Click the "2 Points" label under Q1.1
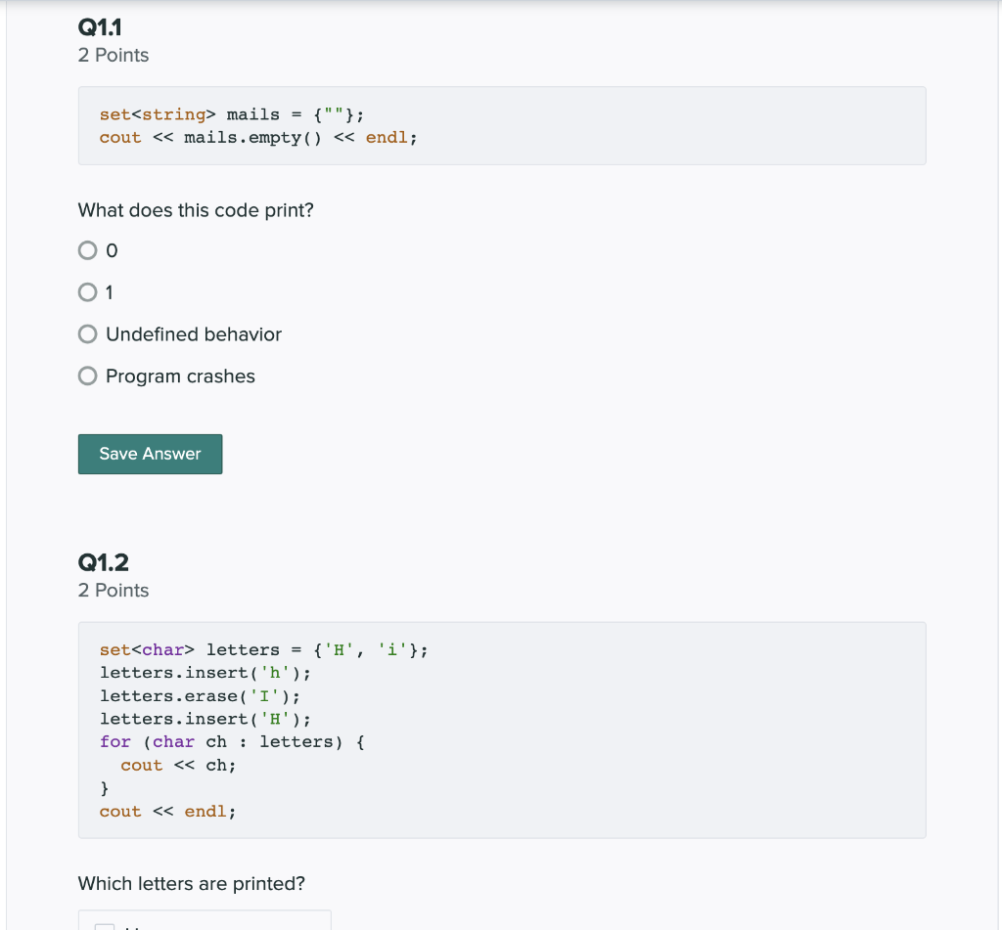 click(x=113, y=55)
